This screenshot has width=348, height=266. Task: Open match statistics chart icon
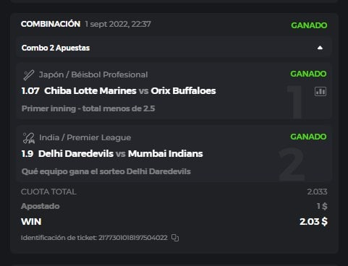click(x=321, y=91)
